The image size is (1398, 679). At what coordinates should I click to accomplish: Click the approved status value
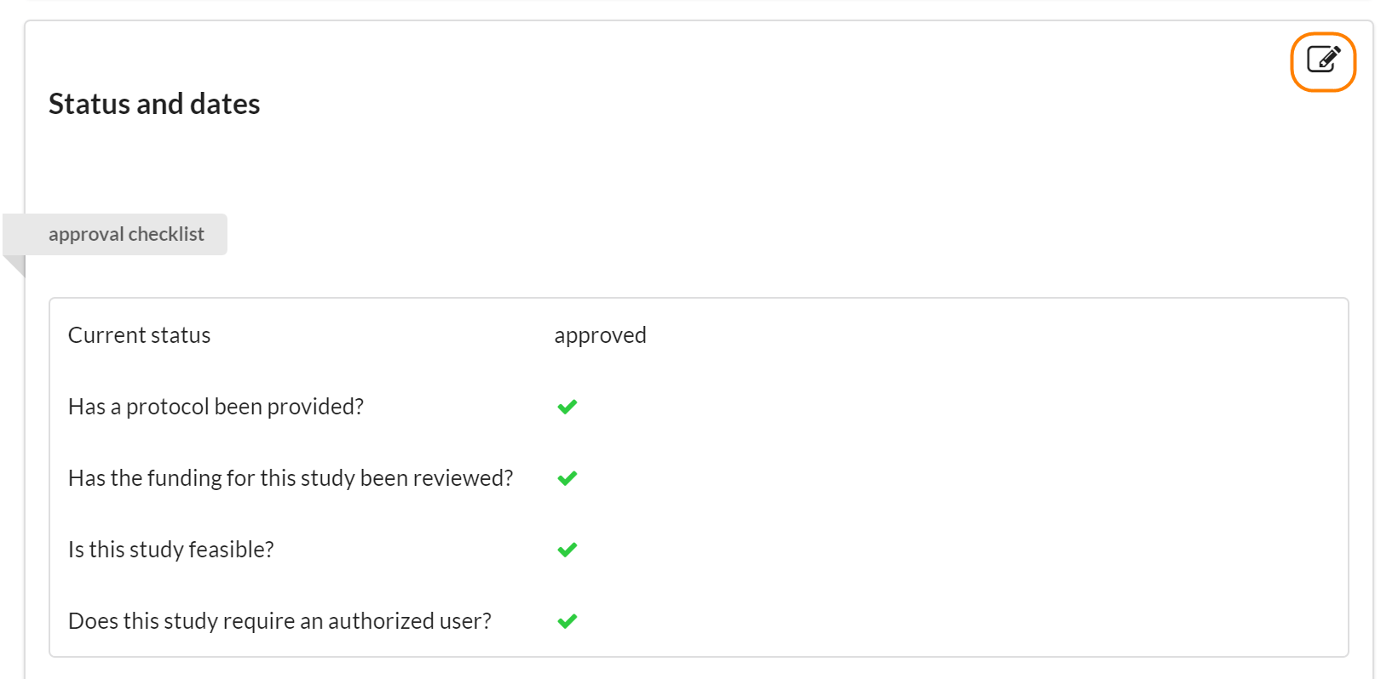pos(600,335)
